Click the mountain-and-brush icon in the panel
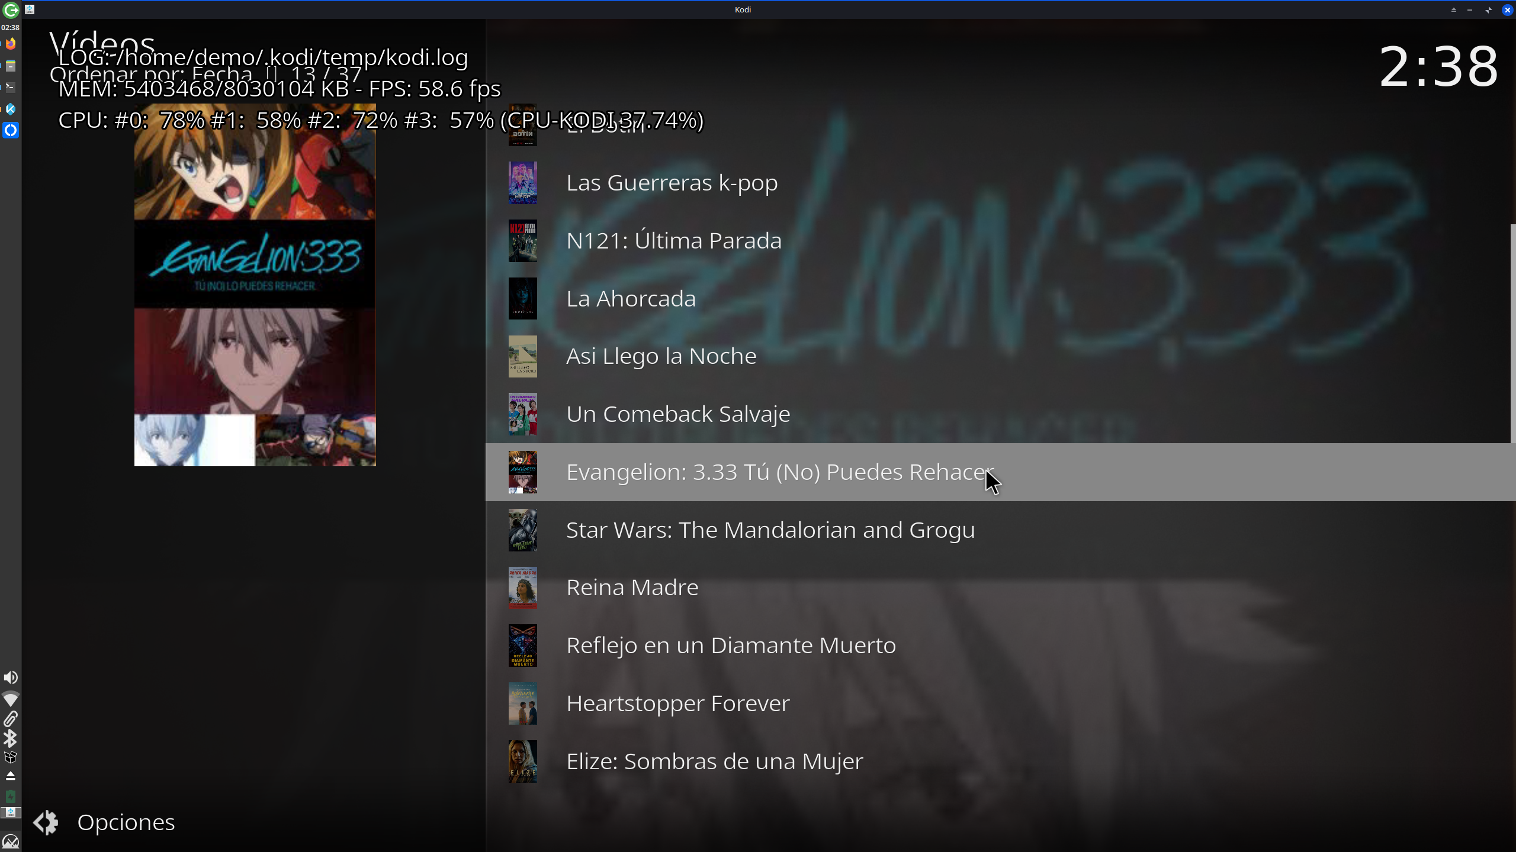 (11, 841)
